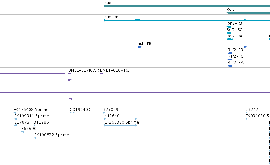Select the Ref2-PB protein feature
Screen dimensions: 270x165
click(230, 53)
